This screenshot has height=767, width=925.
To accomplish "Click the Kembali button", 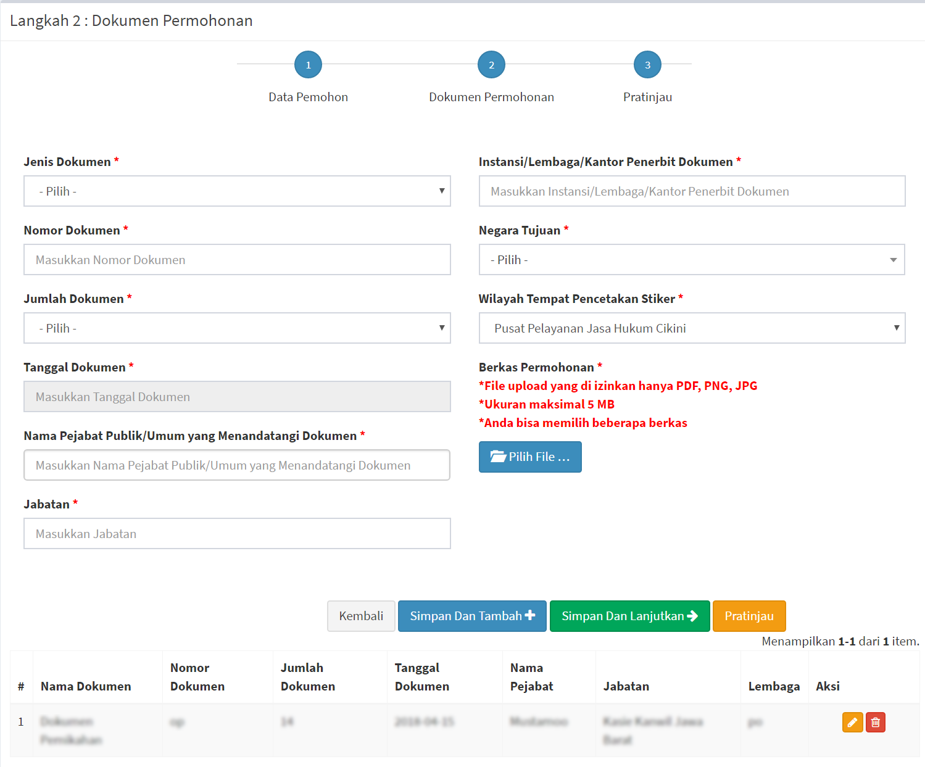I will (x=361, y=616).
